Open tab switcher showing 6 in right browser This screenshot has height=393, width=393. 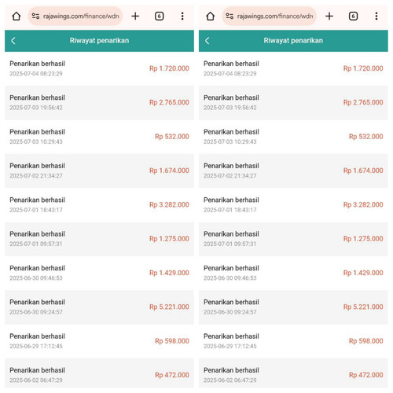pos(353,17)
